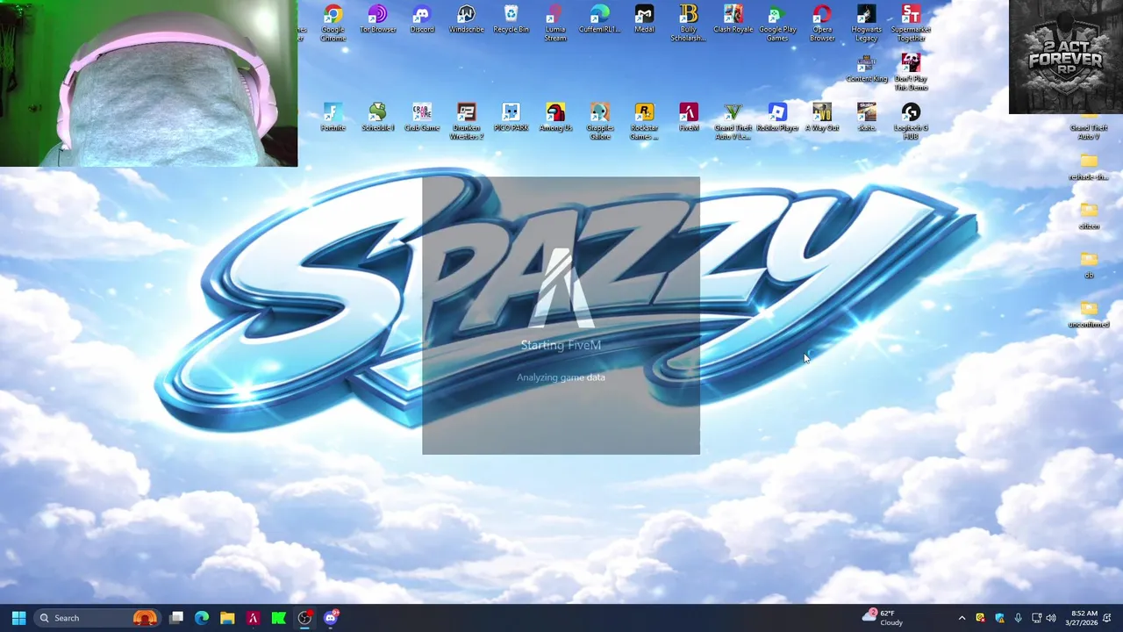Launch the Opera Browser desktop shortcut

pos(822,23)
